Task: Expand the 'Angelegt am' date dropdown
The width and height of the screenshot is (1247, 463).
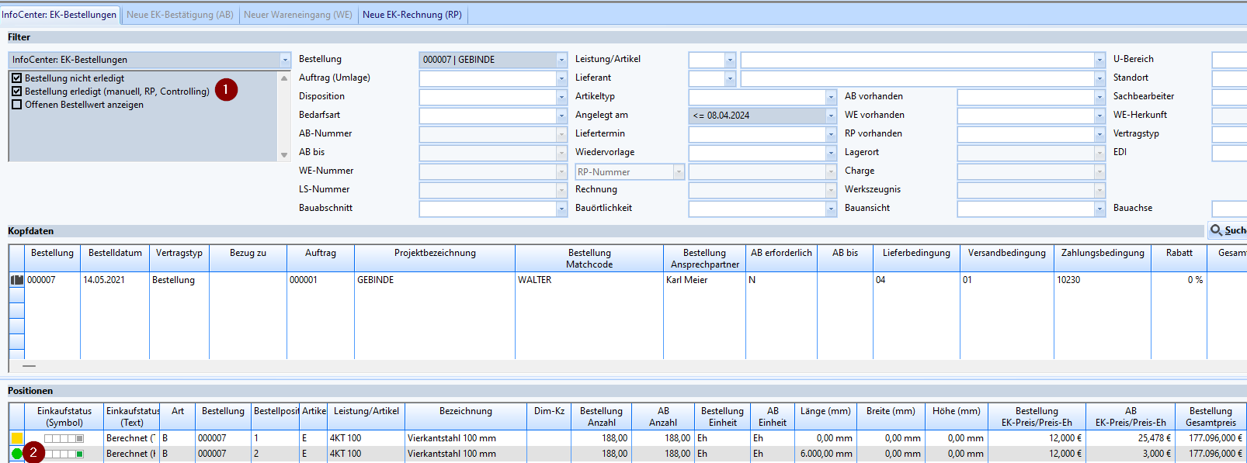Action: pos(830,116)
